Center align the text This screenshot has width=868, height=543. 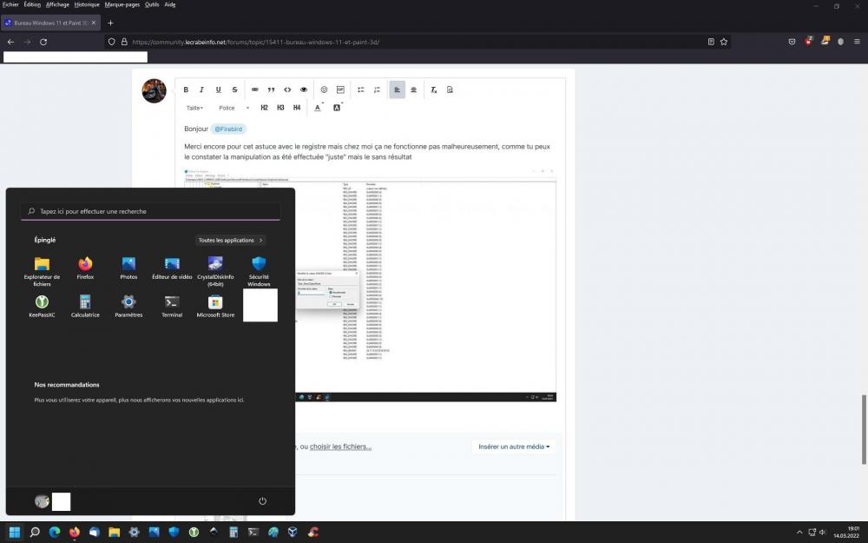pyautogui.click(x=413, y=89)
